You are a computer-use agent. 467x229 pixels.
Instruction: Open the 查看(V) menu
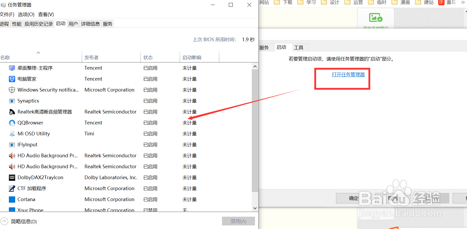point(46,14)
